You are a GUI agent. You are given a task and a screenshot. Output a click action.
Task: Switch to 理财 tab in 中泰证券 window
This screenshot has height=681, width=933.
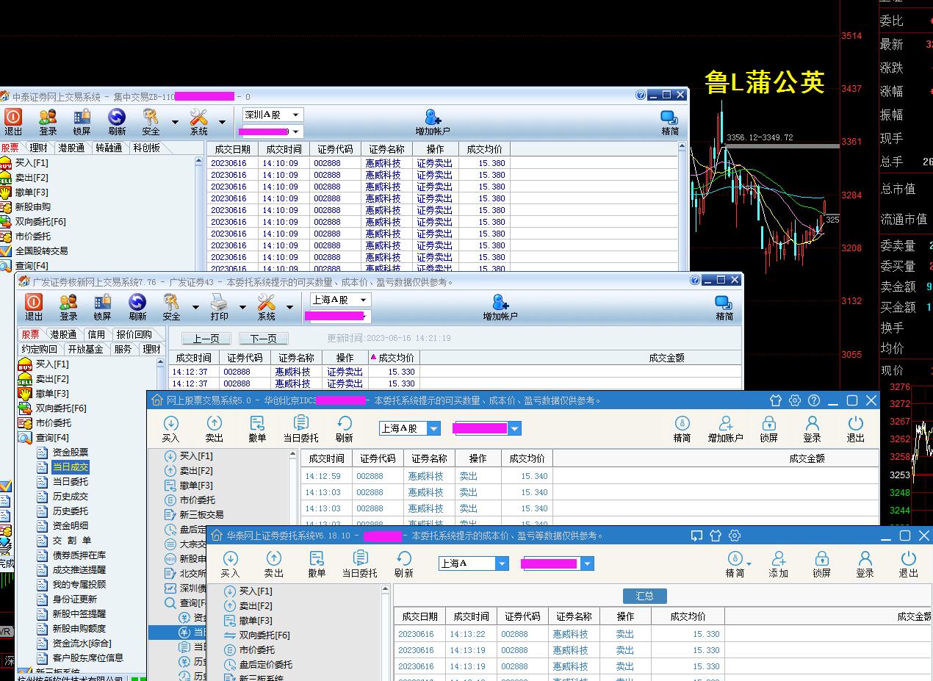pos(39,148)
